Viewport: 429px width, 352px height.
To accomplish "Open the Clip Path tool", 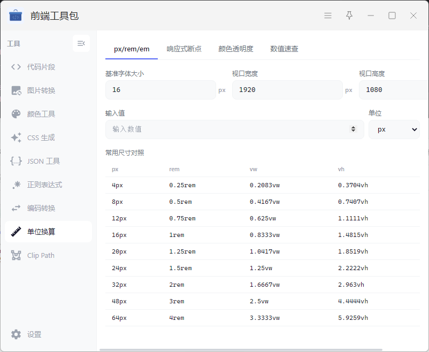I will (x=49, y=255).
